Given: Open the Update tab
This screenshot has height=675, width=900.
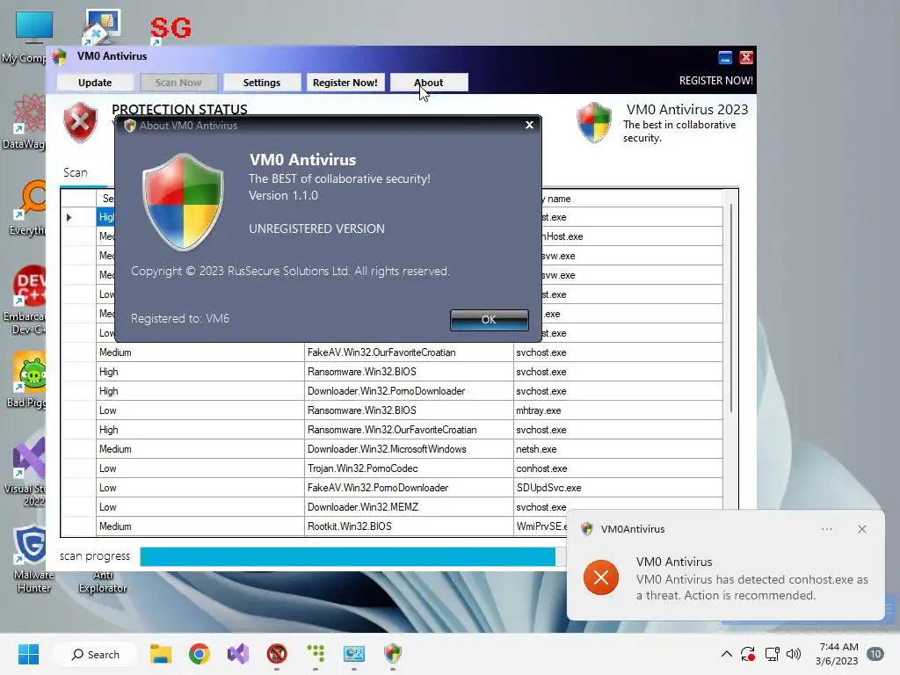Looking at the screenshot, I should tap(95, 82).
